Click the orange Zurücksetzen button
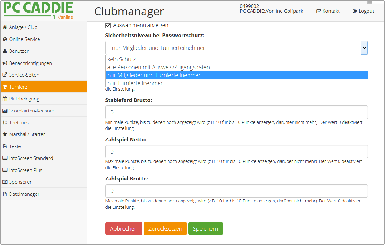This screenshot has height=245, width=385. click(165, 228)
